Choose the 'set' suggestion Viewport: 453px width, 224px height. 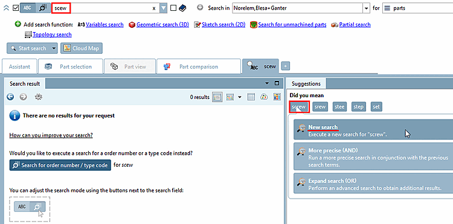(x=376, y=107)
